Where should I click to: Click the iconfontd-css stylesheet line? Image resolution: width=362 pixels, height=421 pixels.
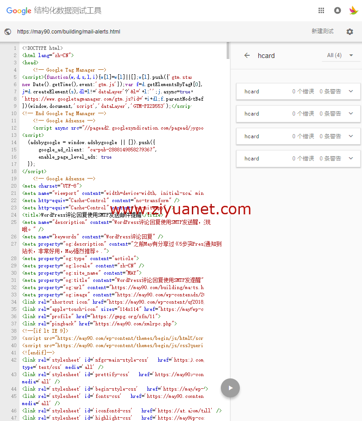coord(122,411)
